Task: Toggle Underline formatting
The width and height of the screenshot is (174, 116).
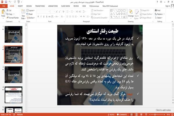Action: point(44,17)
